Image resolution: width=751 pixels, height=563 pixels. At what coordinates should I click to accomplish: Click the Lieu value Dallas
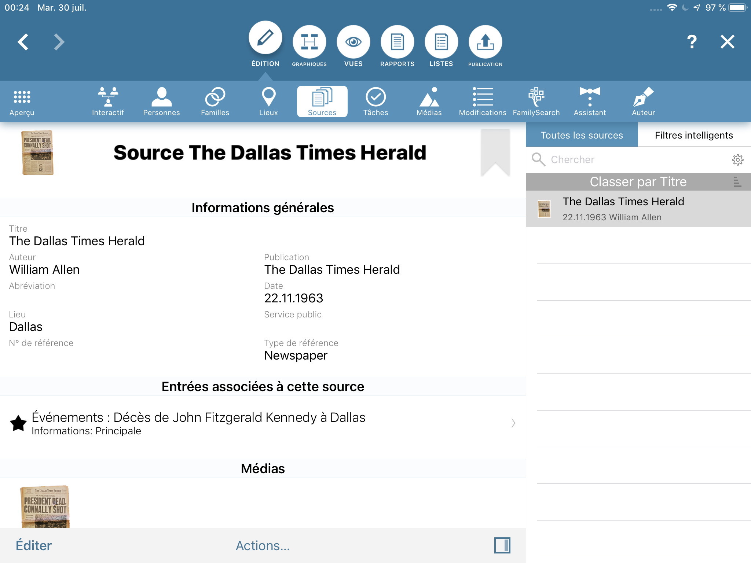point(26,327)
